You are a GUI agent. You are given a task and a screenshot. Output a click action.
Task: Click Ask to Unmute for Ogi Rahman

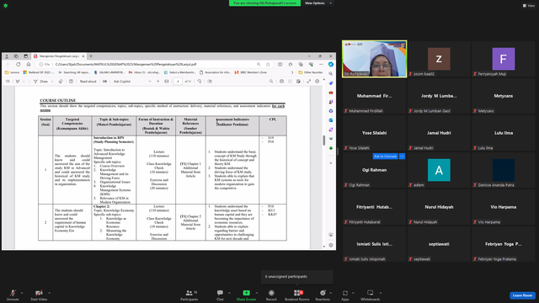[385, 157]
